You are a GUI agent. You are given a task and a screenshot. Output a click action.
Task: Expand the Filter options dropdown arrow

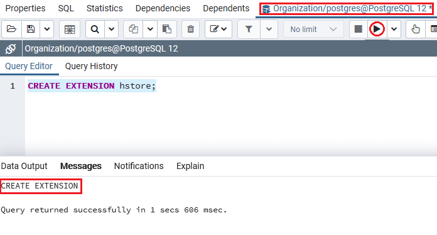click(269, 29)
